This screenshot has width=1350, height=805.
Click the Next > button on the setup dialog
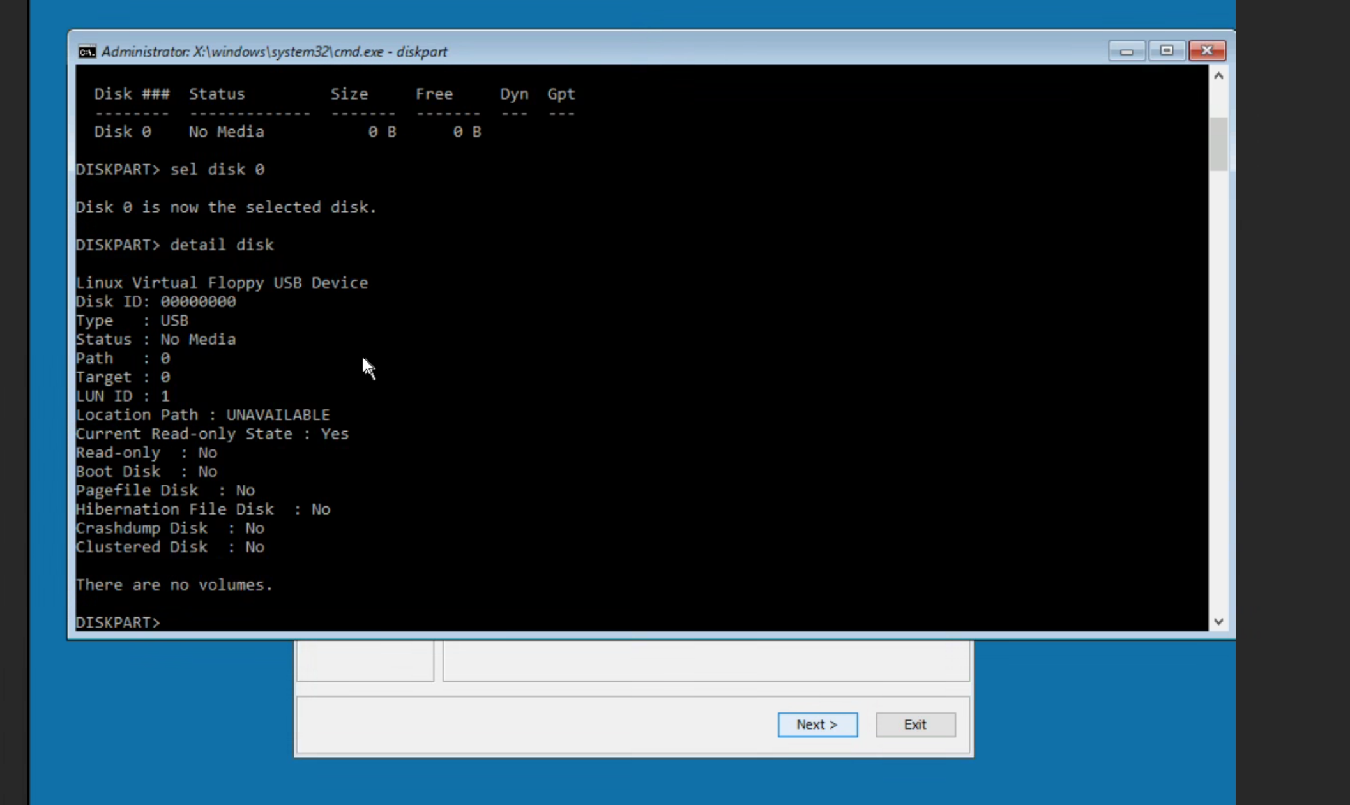(x=817, y=725)
